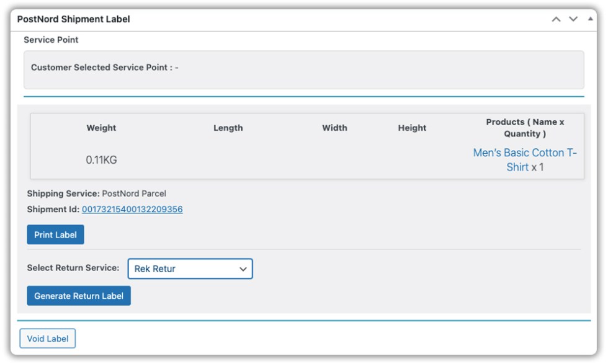
Task: Click the Length column header
Action: 228,128
